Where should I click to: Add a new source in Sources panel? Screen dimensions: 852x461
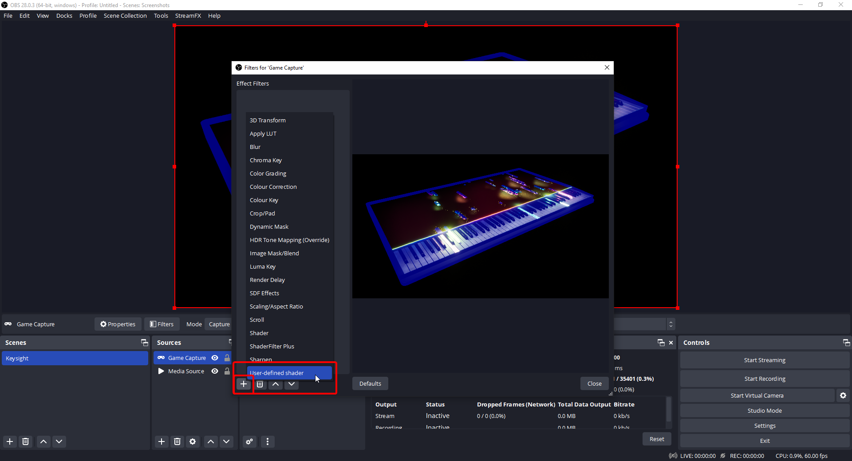point(162,441)
